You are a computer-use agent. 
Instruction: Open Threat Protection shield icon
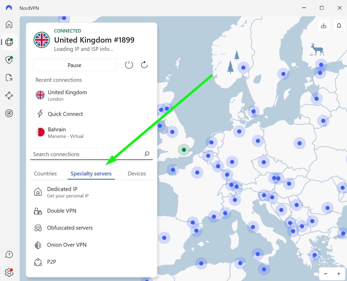[x=9, y=60]
